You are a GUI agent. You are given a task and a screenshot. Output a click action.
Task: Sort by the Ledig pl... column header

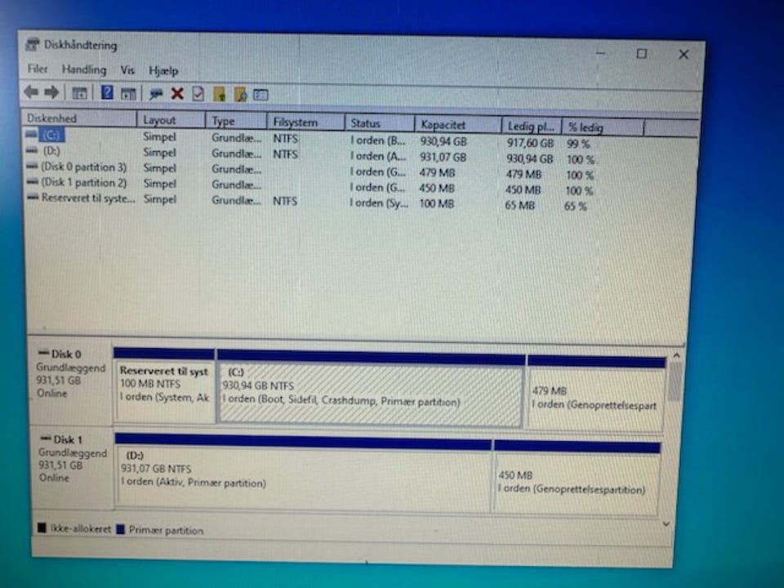click(532, 126)
